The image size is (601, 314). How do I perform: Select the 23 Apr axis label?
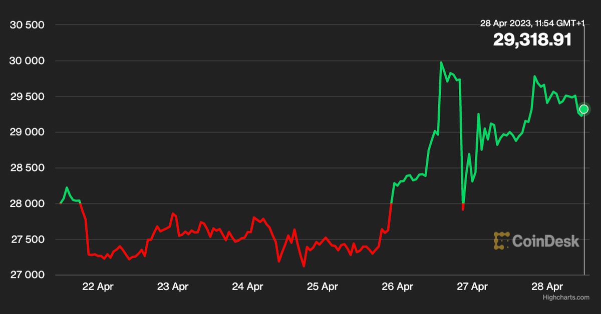pyautogui.click(x=172, y=286)
